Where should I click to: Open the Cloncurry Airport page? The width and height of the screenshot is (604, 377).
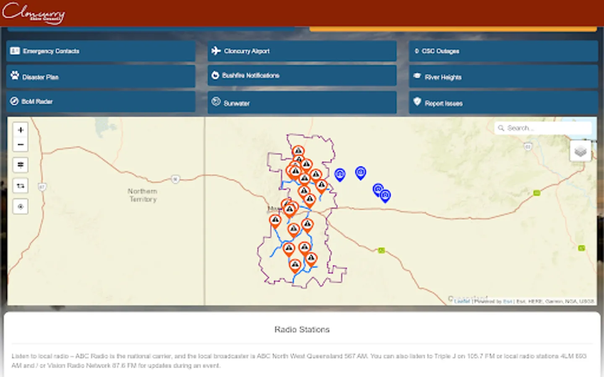(302, 51)
